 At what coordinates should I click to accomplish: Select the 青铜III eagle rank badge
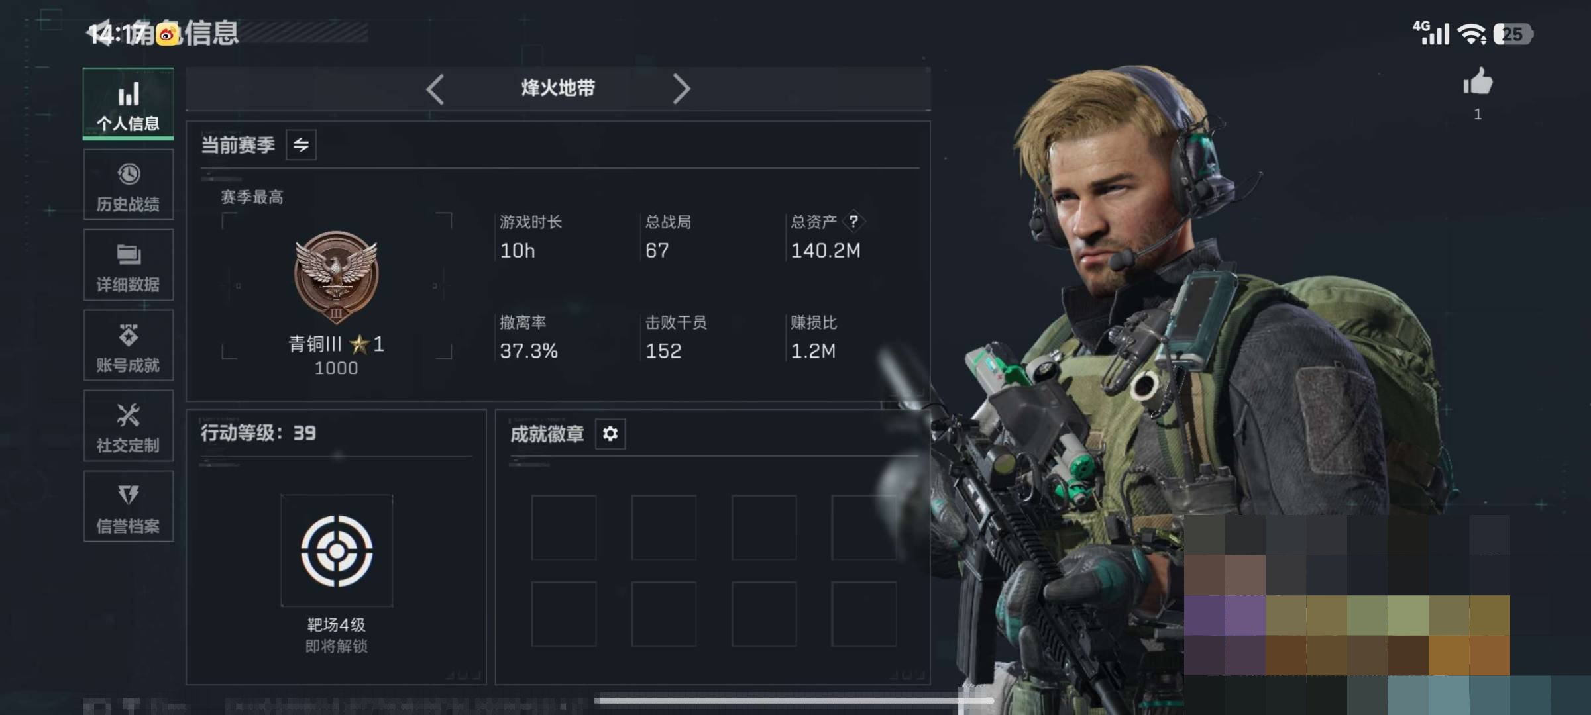[x=337, y=277]
